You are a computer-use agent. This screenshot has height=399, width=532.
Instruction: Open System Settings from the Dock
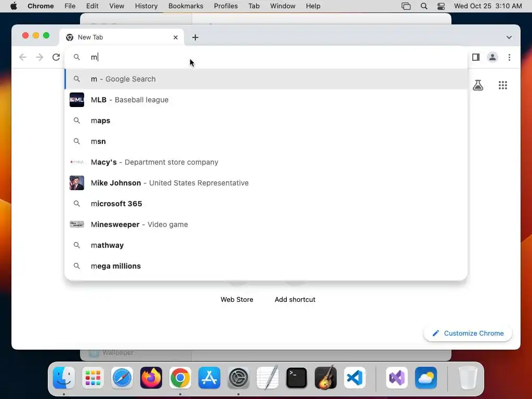click(238, 378)
